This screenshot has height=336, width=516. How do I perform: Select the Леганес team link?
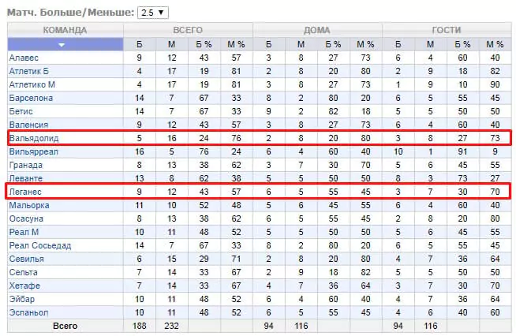25,192
